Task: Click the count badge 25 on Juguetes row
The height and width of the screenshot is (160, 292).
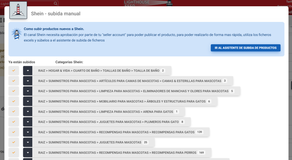Action: (145, 142)
